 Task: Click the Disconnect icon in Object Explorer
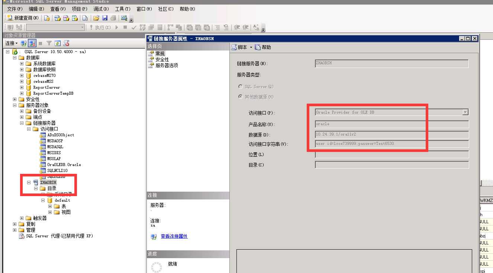(x=32, y=43)
